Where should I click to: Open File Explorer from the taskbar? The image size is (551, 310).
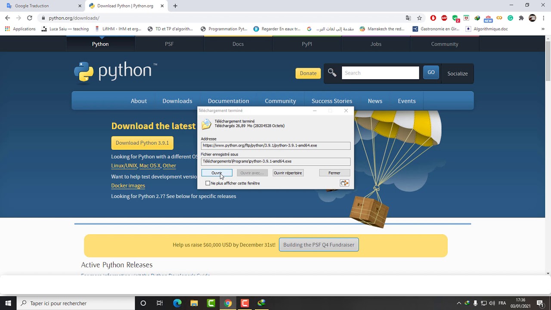194,303
